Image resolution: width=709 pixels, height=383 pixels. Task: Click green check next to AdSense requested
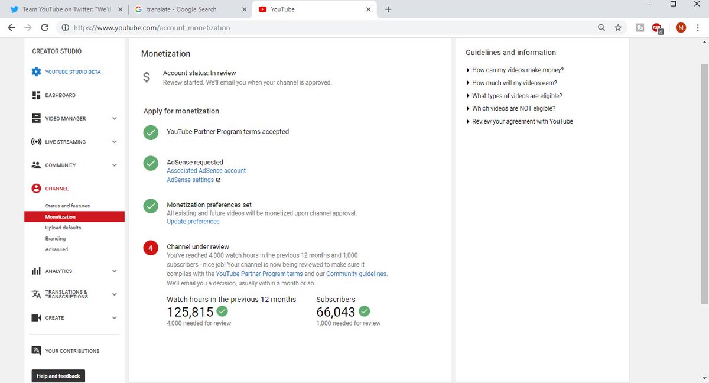coord(151,163)
